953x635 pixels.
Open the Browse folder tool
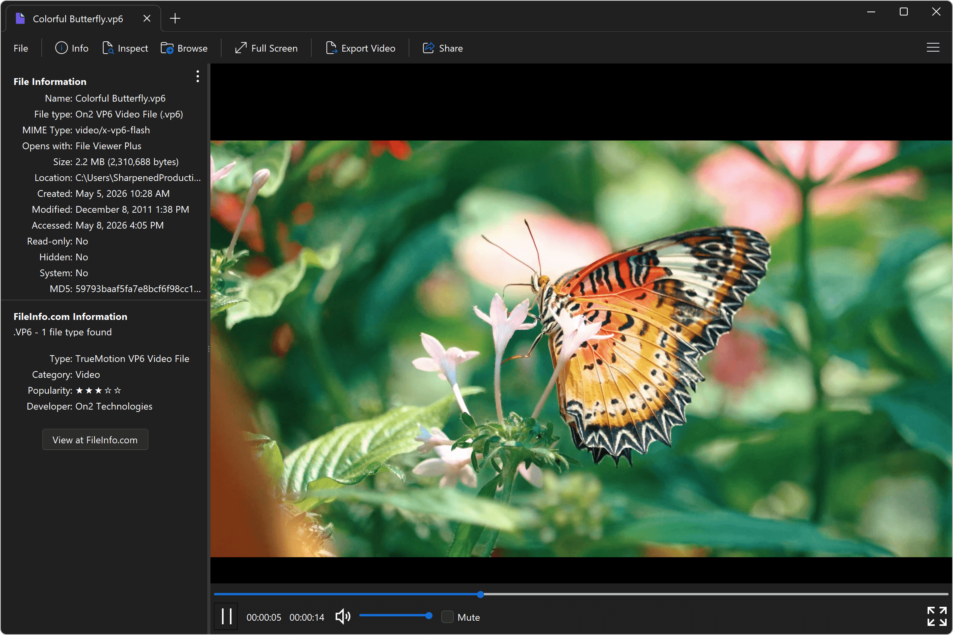point(184,48)
